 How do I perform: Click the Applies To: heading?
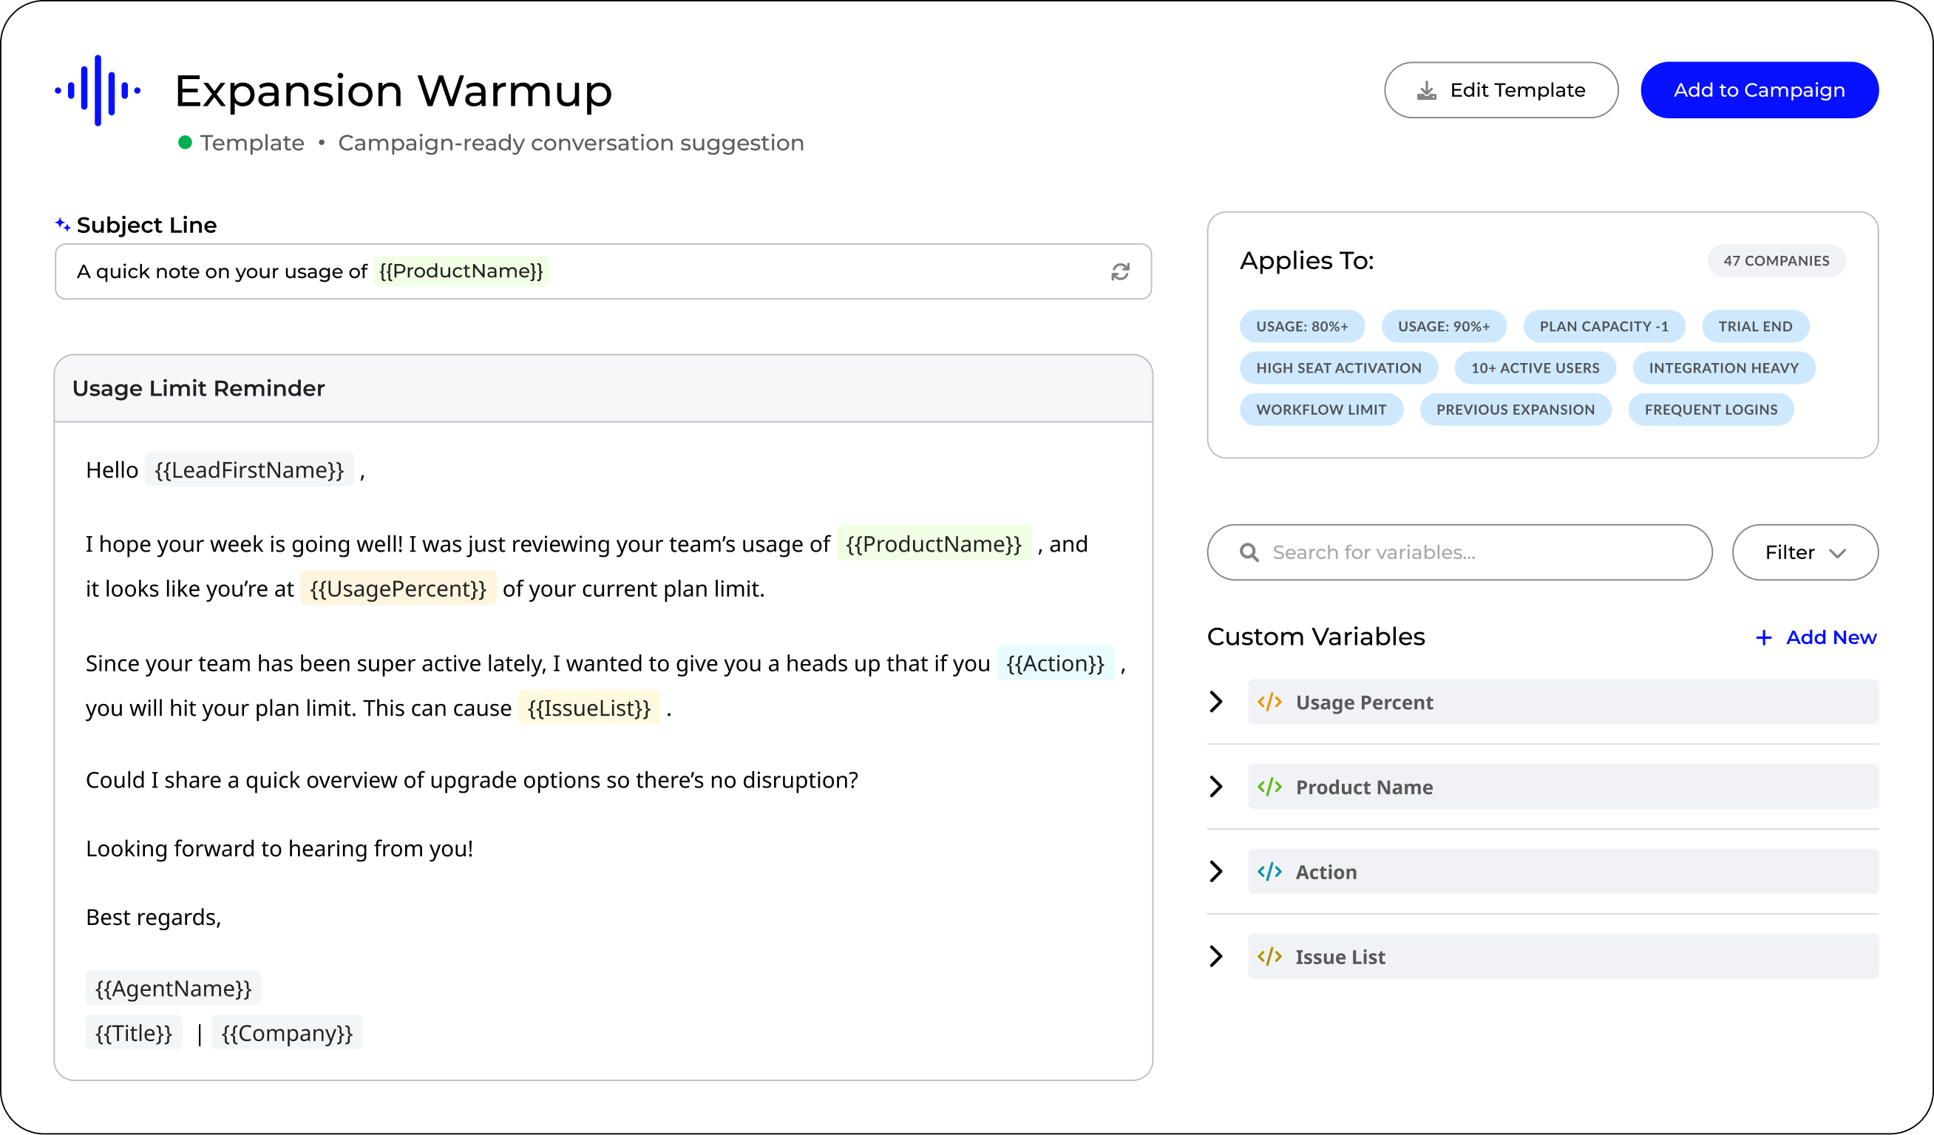click(1307, 261)
